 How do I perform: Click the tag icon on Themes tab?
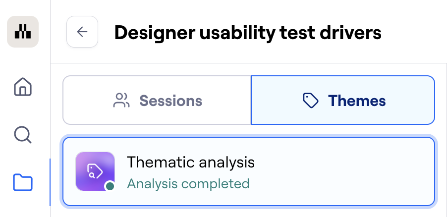[310, 101]
